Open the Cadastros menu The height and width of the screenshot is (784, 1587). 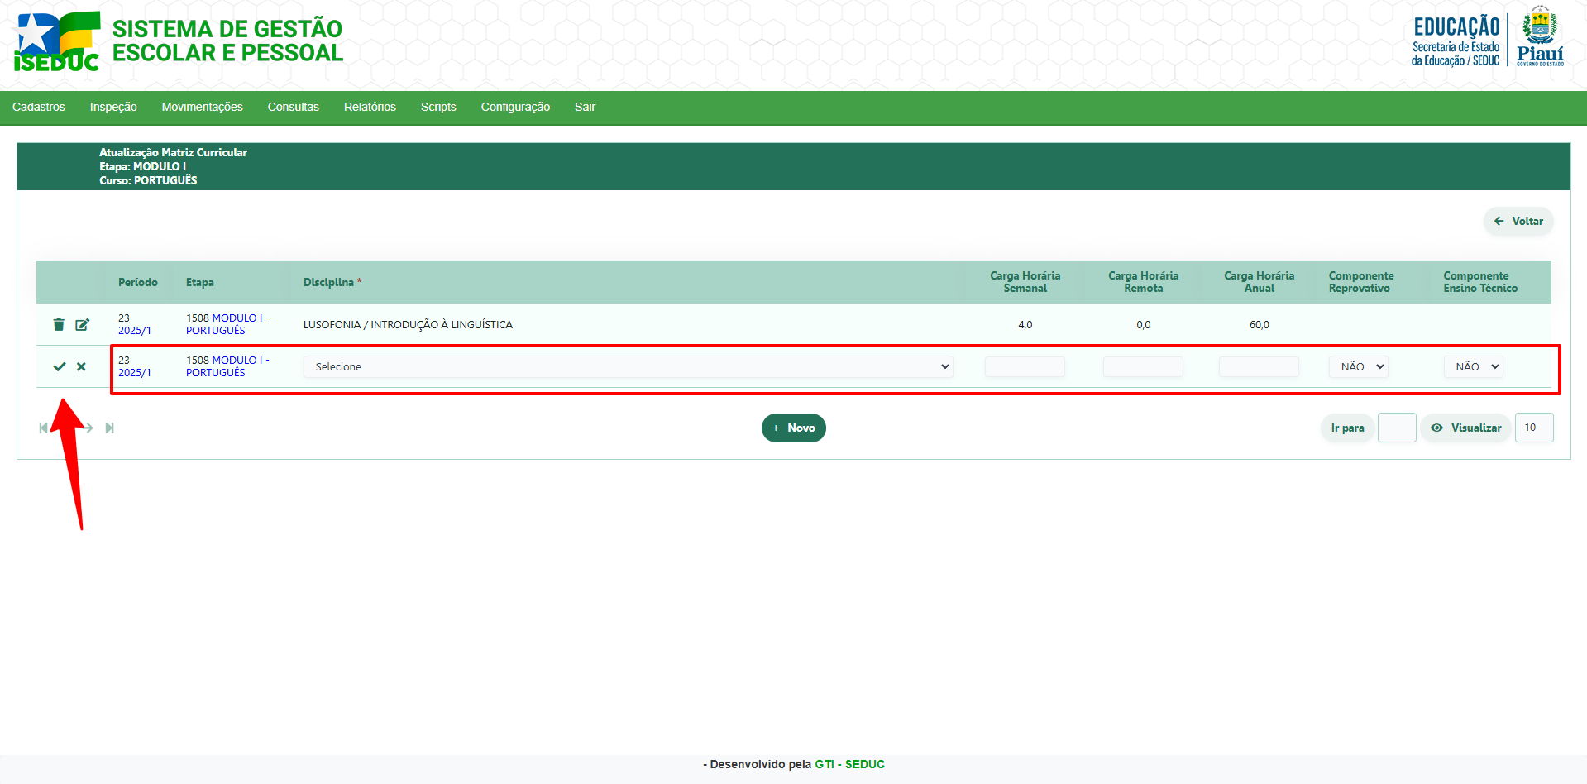pos(39,107)
